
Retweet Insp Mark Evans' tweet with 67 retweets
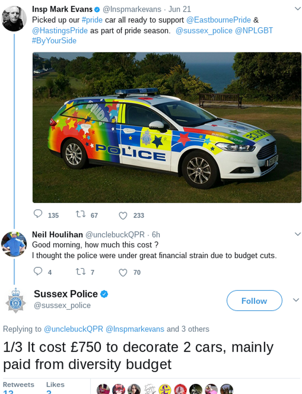click(x=80, y=215)
